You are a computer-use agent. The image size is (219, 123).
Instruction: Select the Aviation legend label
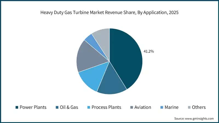[143, 107]
